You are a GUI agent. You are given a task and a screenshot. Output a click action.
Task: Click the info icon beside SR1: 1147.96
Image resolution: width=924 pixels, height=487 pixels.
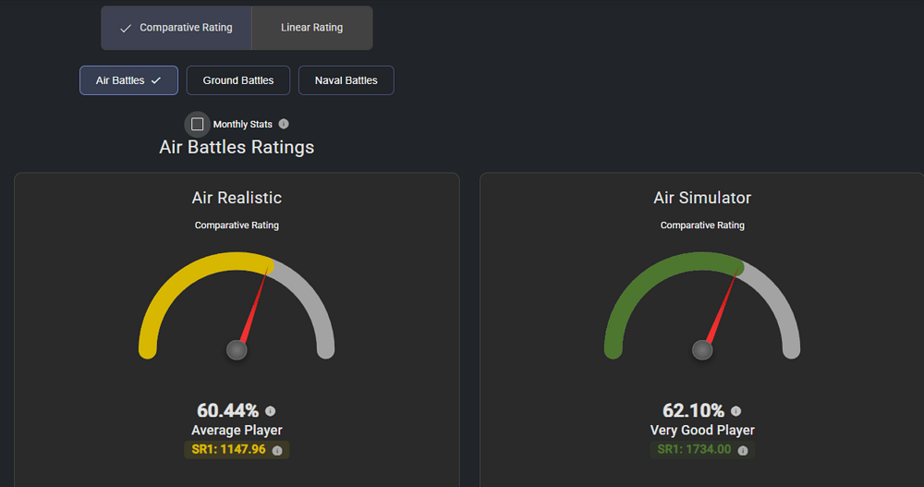coord(277,451)
